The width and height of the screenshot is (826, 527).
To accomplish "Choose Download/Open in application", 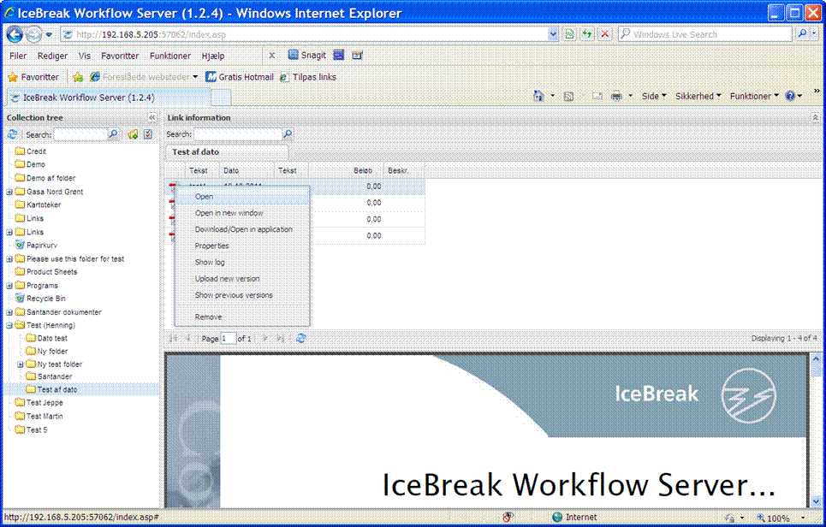I will click(242, 229).
